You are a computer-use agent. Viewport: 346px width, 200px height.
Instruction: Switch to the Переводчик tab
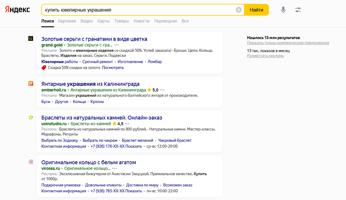166,21
